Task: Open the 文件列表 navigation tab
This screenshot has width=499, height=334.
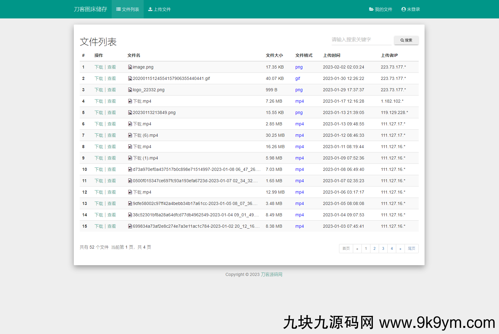Action: pyautogui.click(x=128, y=9)
